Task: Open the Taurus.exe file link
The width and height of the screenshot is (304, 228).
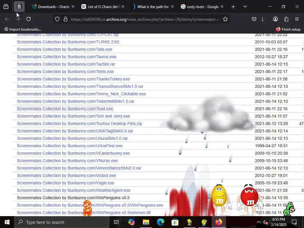Action: (67, 57)
